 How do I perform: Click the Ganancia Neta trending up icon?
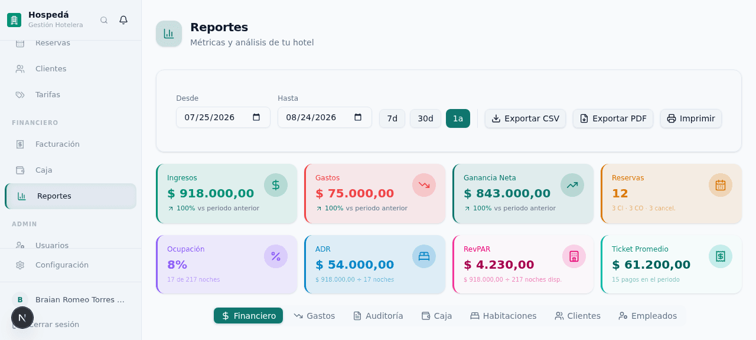(x=572, y=185)
